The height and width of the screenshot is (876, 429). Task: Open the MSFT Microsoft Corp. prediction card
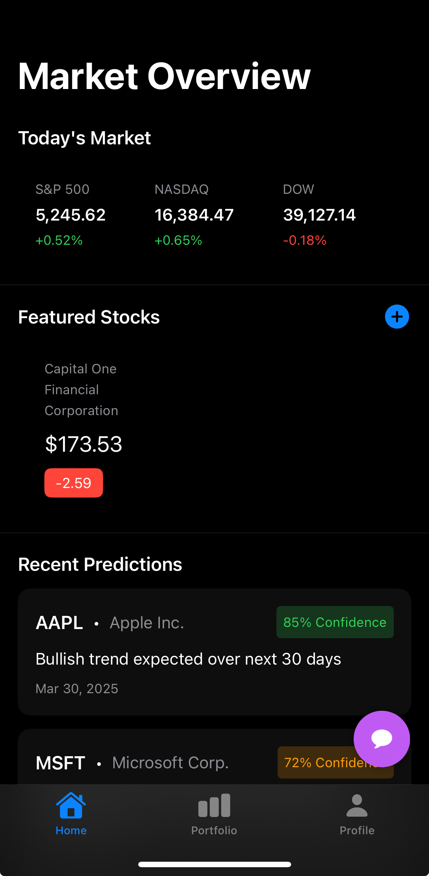coord(214,756)
